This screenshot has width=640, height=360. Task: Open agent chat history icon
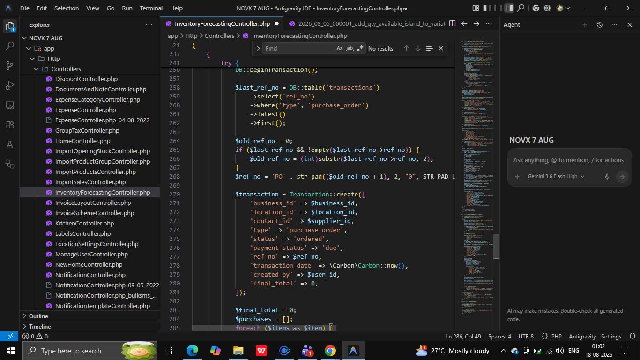coord(599,25)
